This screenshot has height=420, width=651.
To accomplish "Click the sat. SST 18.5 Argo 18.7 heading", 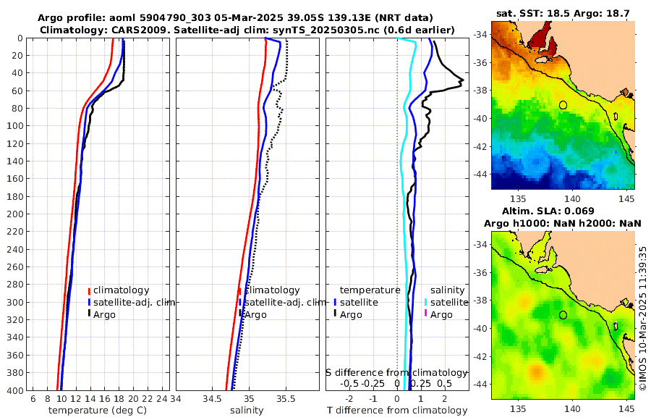I will pyautogui.click(x=563, y=13).
